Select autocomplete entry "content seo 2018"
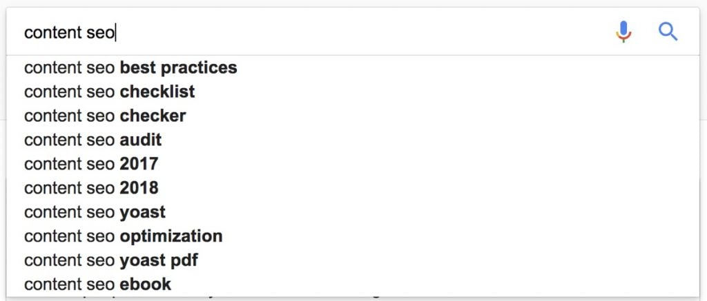Image resolution: width=707 pixels, height=301 pixels. [x=90, y=188]
